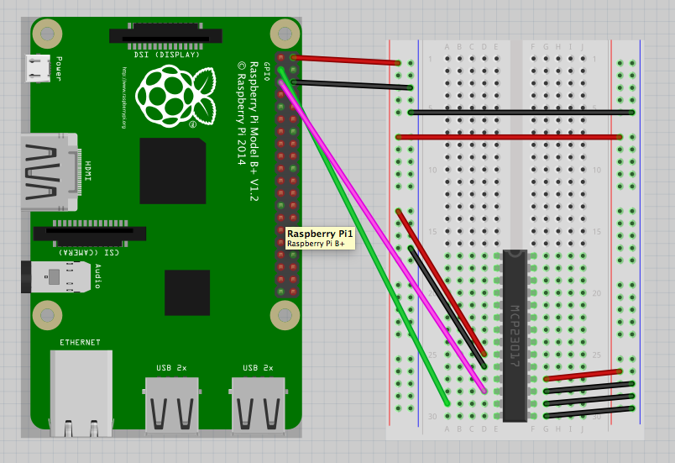Click the 'Raspberry Pi Model B+ V1.2' text
675x463 pixels.
tap(254, 131)
